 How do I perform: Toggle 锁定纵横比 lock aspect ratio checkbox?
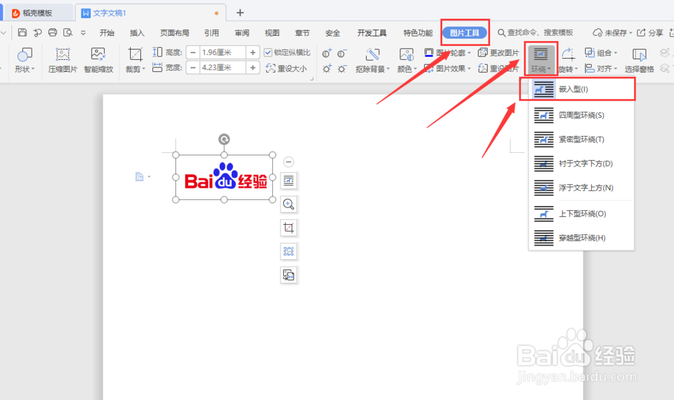[x=268, y=53]
